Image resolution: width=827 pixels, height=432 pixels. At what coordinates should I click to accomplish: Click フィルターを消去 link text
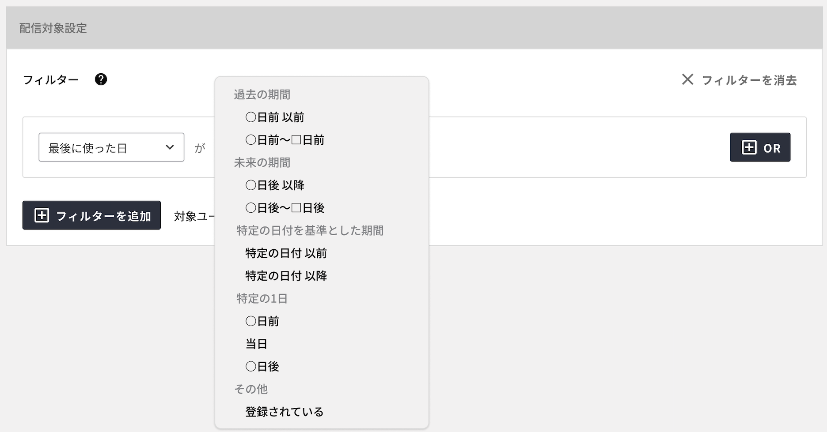pos(749,80)
